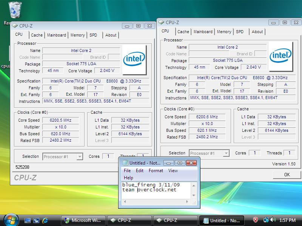
Task: Open Notepad Help menu
Action: 128,178
